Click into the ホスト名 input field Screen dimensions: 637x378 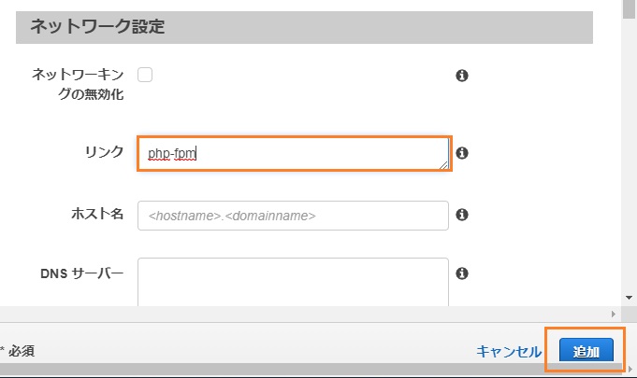293,216
